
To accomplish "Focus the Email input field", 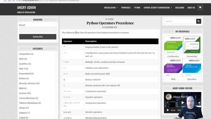I will pyautogui.click(x=38, y=29).
